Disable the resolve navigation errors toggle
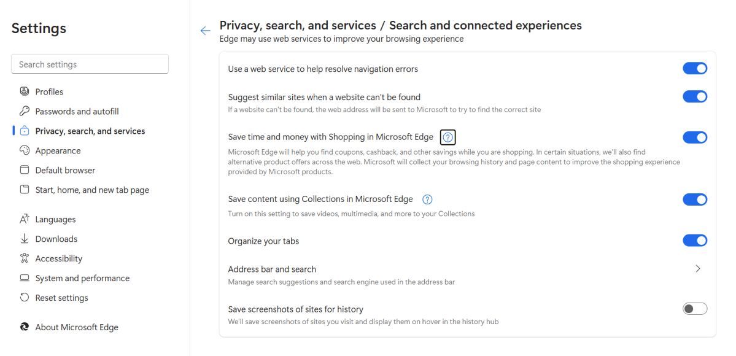The width and height of the screenshot is (736, 356). point(695,69)
